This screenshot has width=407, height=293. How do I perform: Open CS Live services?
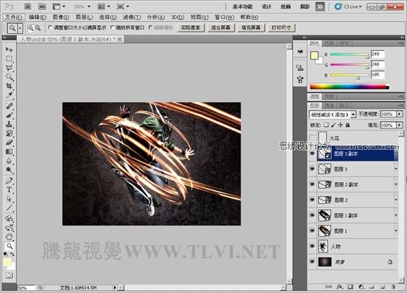348,7
